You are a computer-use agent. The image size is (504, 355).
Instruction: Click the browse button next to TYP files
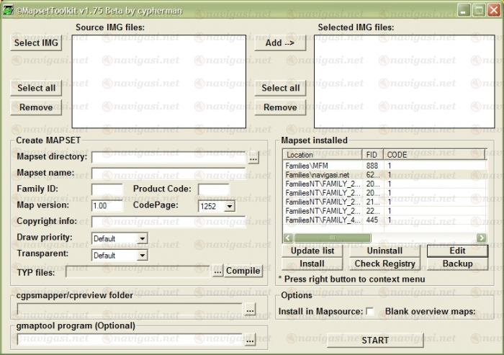click(x=217, y=271)
